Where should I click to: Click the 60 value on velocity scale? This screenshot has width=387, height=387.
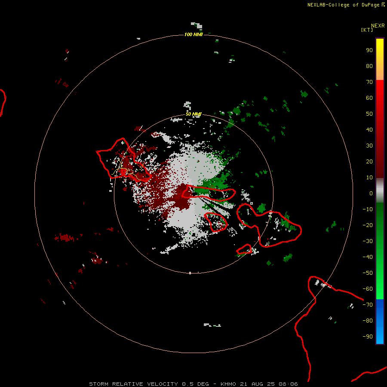pos(369,98)
